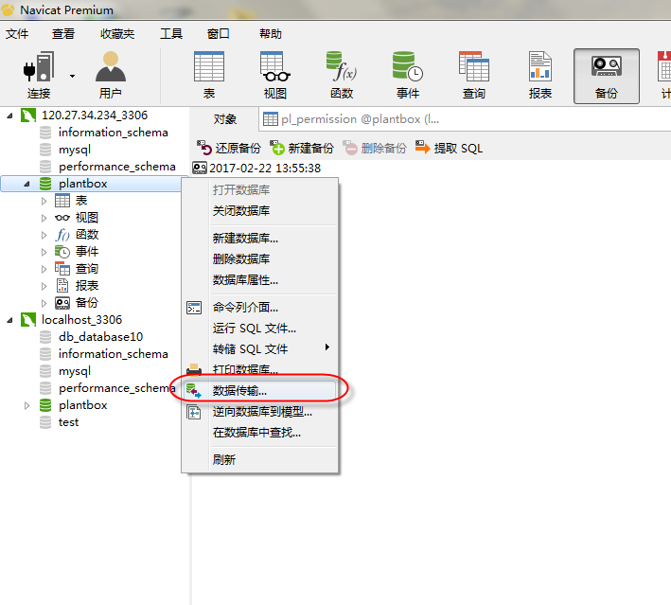Choose 数据传输... from context menu
The height and width of the screenshot is (605, 671).
[x=260, y=390]
